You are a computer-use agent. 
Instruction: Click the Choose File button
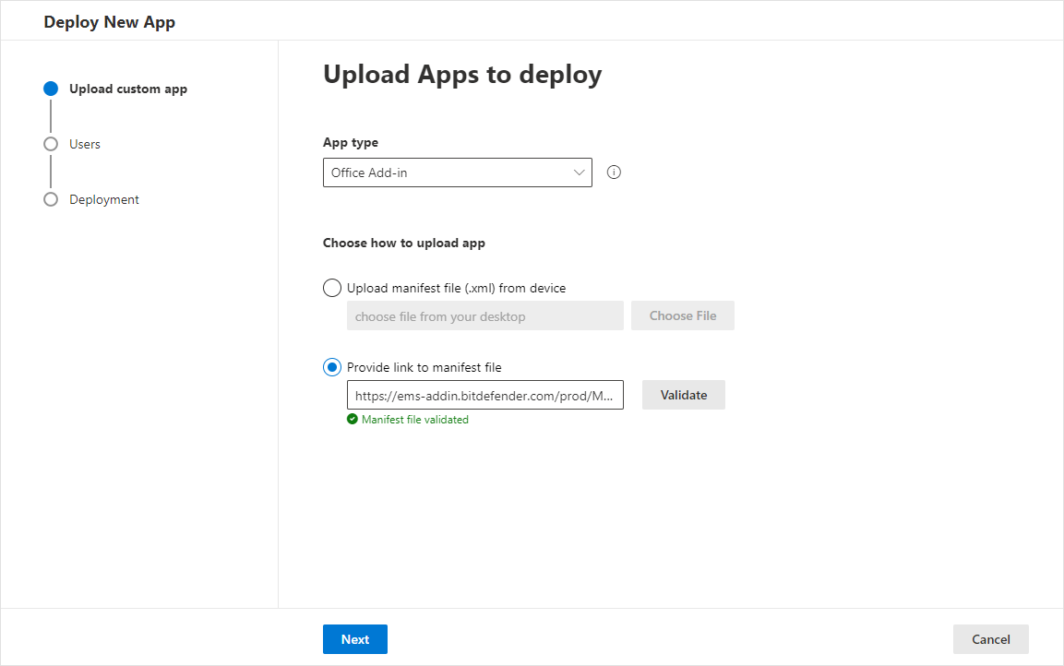point(683,315)
